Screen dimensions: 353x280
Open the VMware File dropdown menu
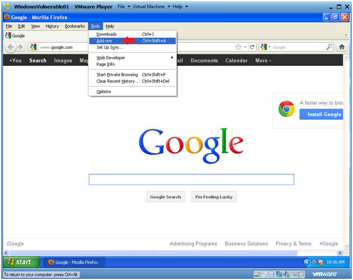[124, 7]
